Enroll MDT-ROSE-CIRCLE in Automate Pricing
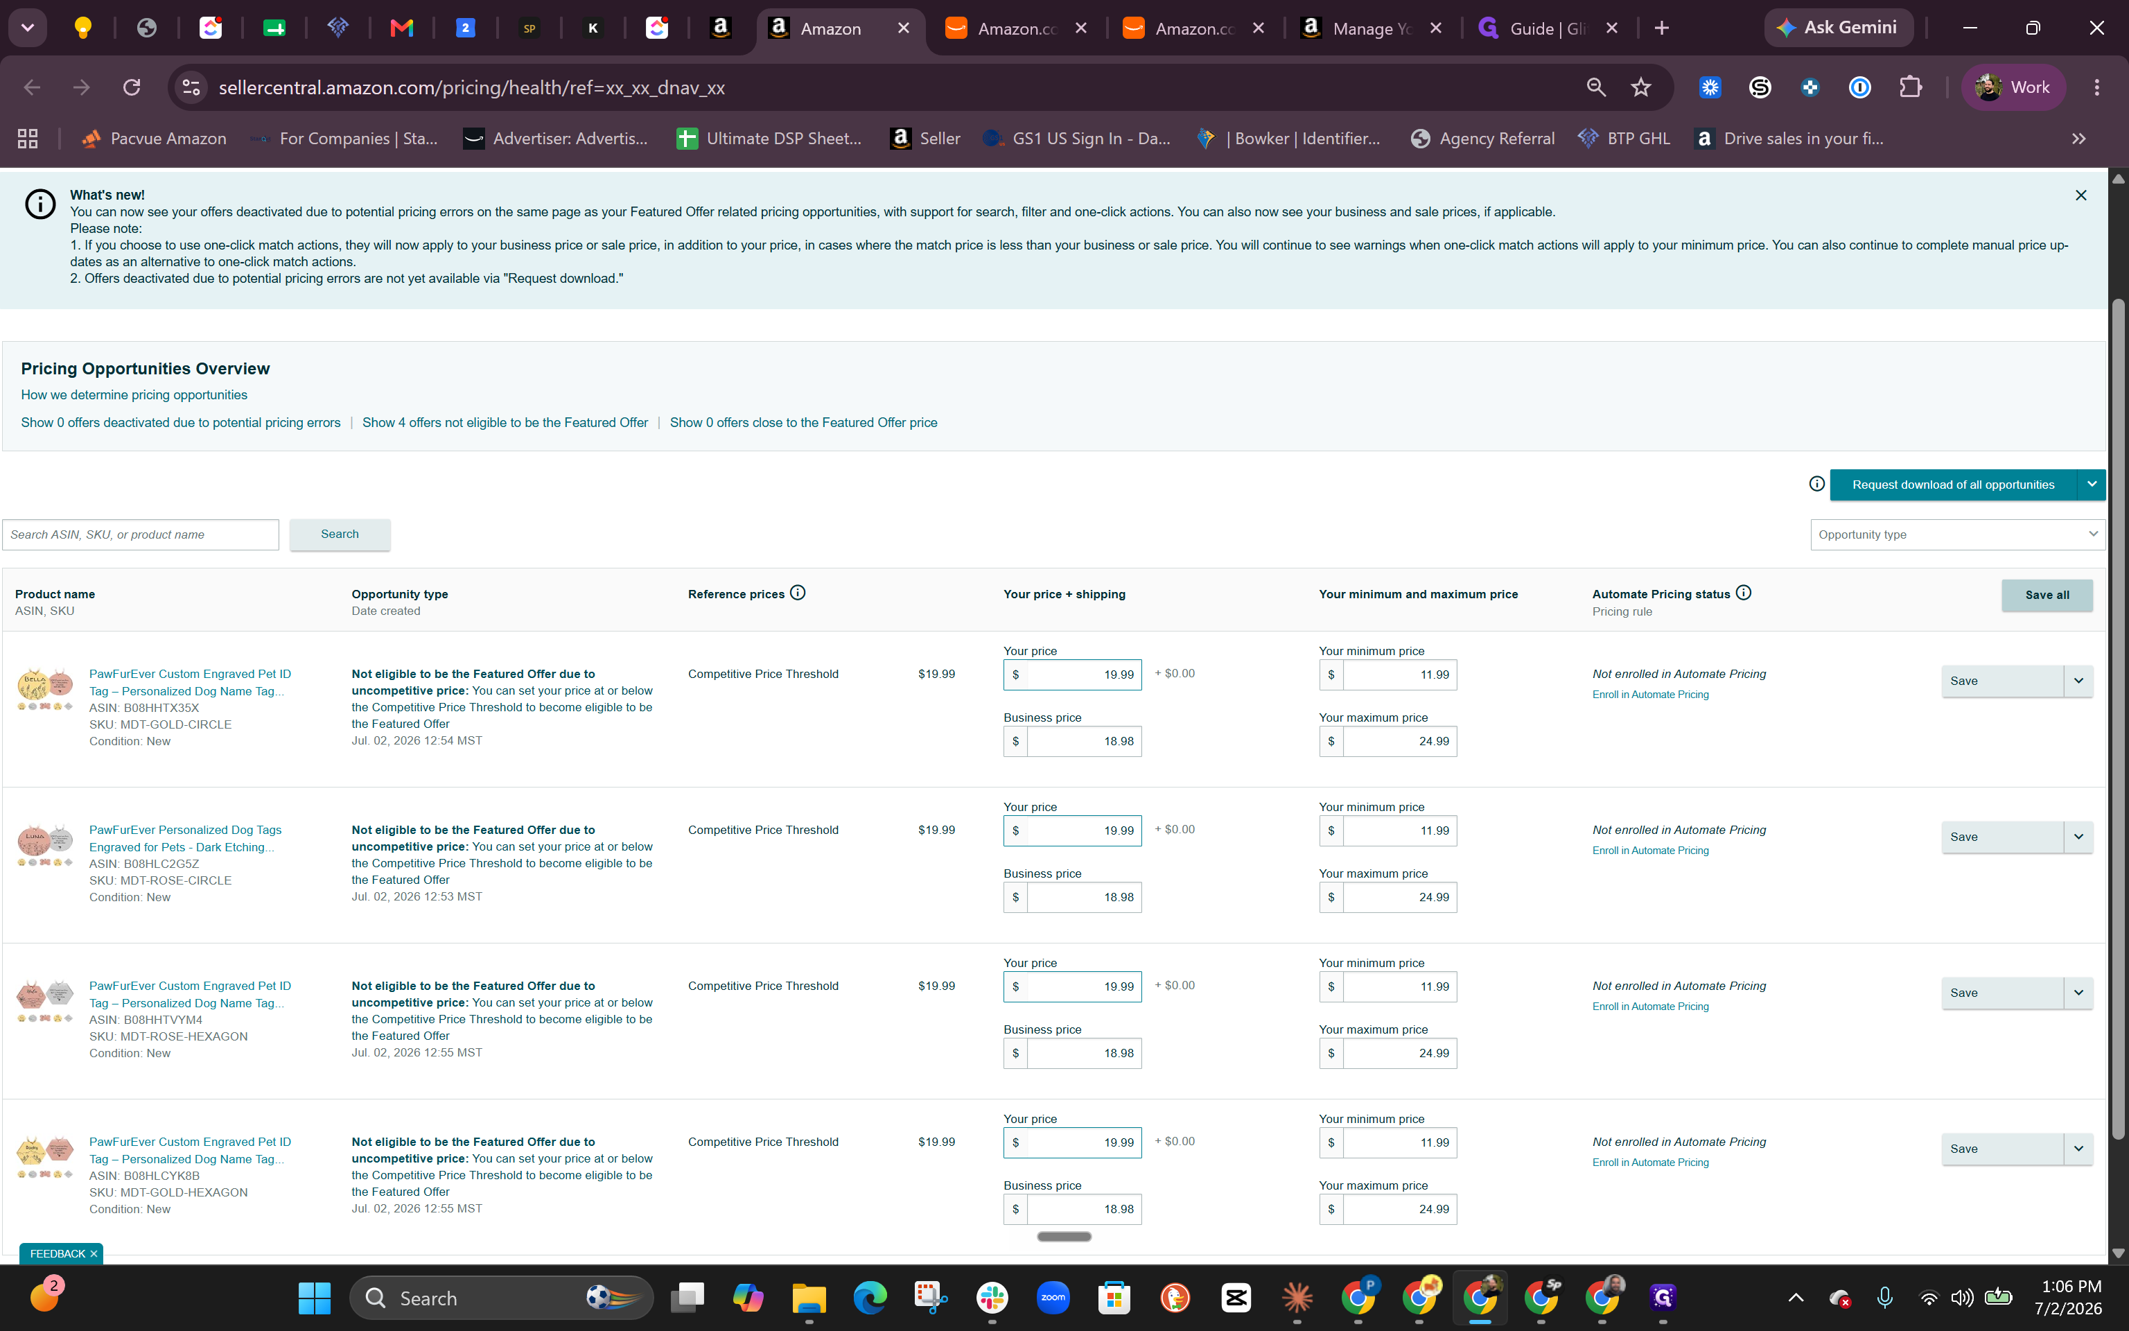 coord(1650,851)
